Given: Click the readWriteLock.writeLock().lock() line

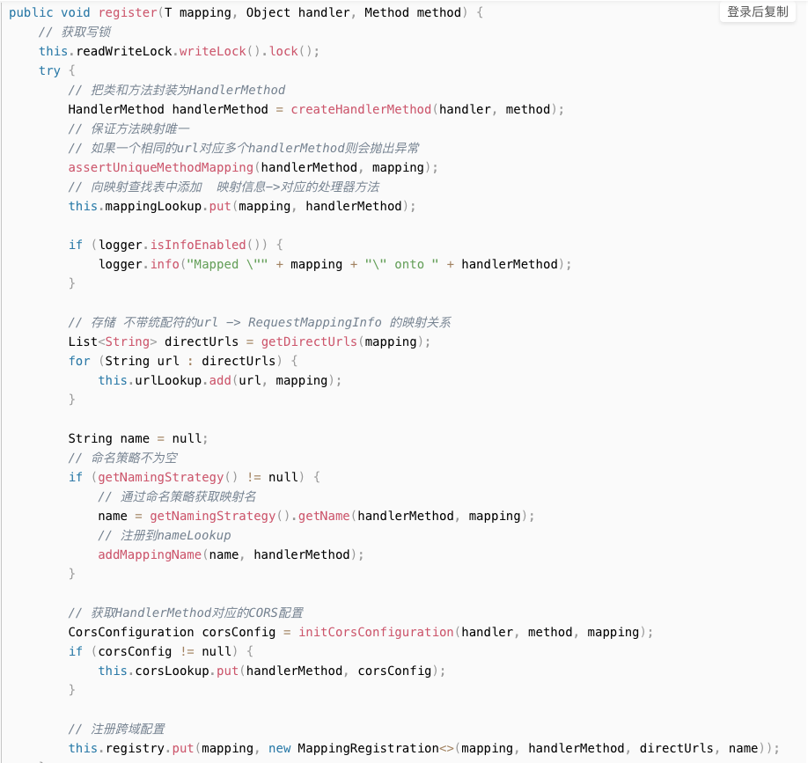Looking at the screenshot, I should coord(179,52).
